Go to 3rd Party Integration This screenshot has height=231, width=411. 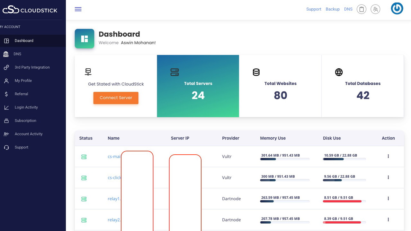pyautogui.click(x=32, y=67)
